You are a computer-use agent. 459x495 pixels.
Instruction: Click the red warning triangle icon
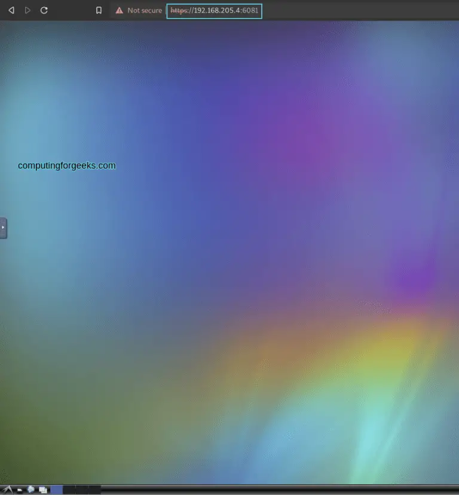click(x=119, y=10)
